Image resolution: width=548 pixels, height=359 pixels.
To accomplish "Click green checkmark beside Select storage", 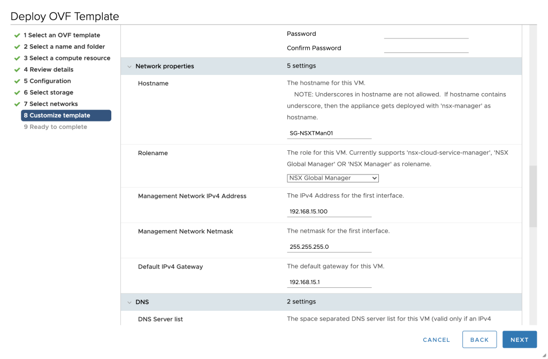I will pyautogui.click(x=17, y=93).
